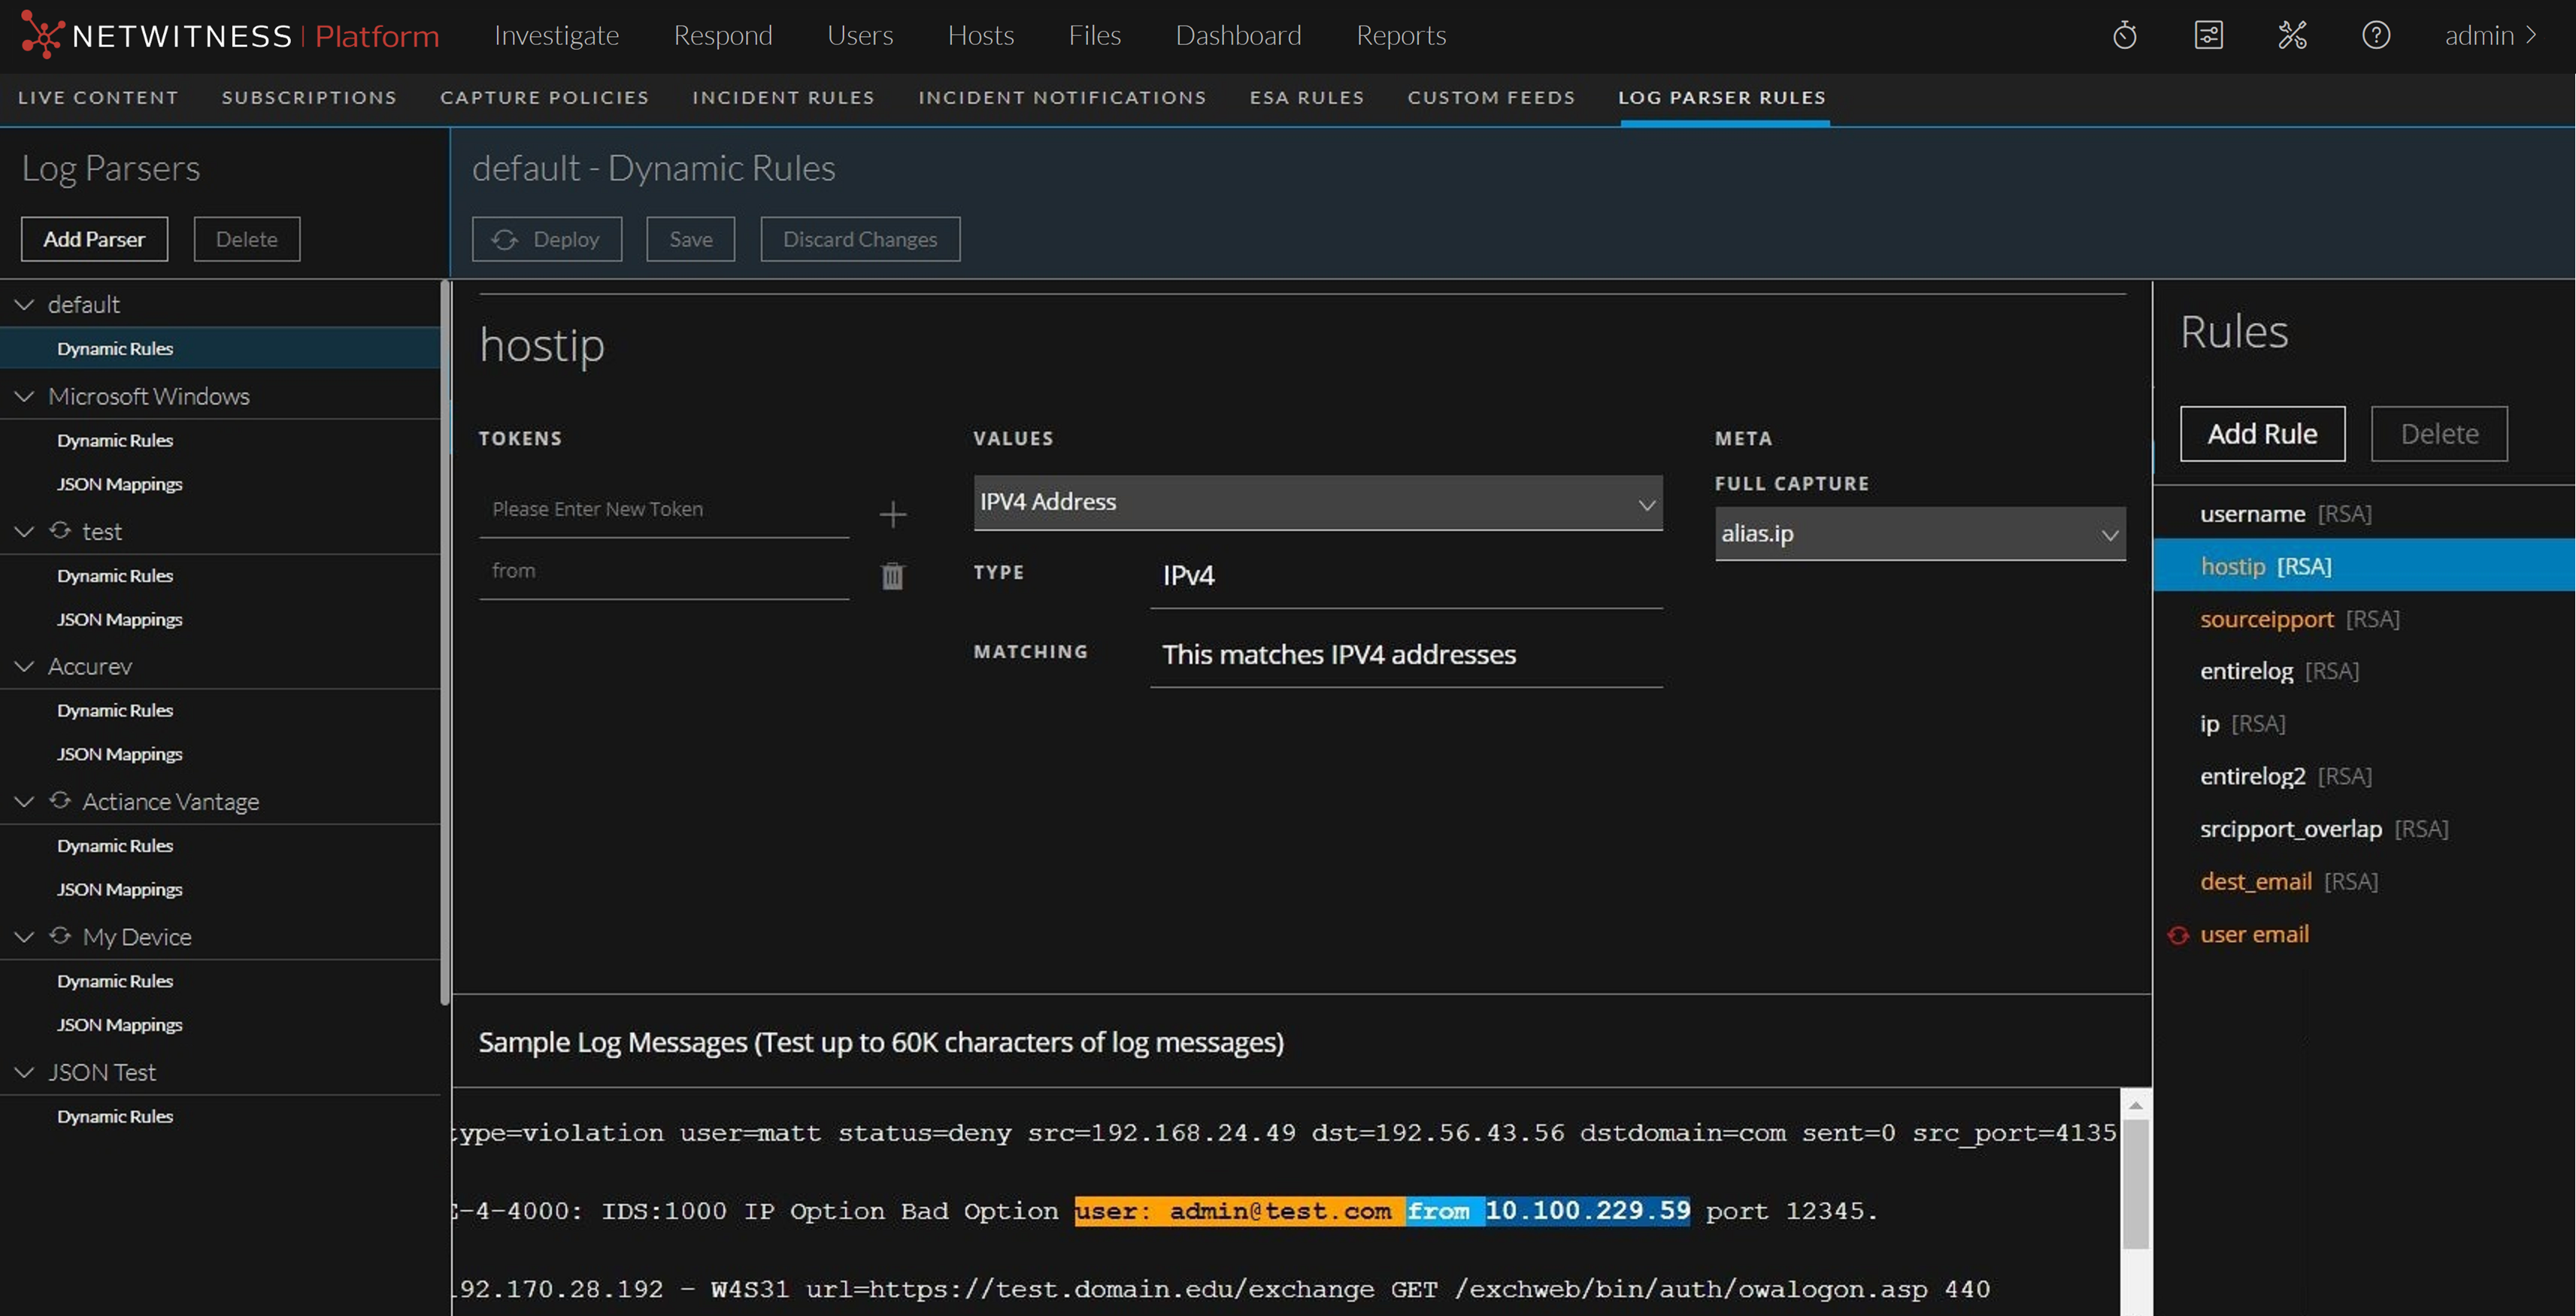
Task: Click the sync icon beside user email rule
Action: tap(2177, 935)
